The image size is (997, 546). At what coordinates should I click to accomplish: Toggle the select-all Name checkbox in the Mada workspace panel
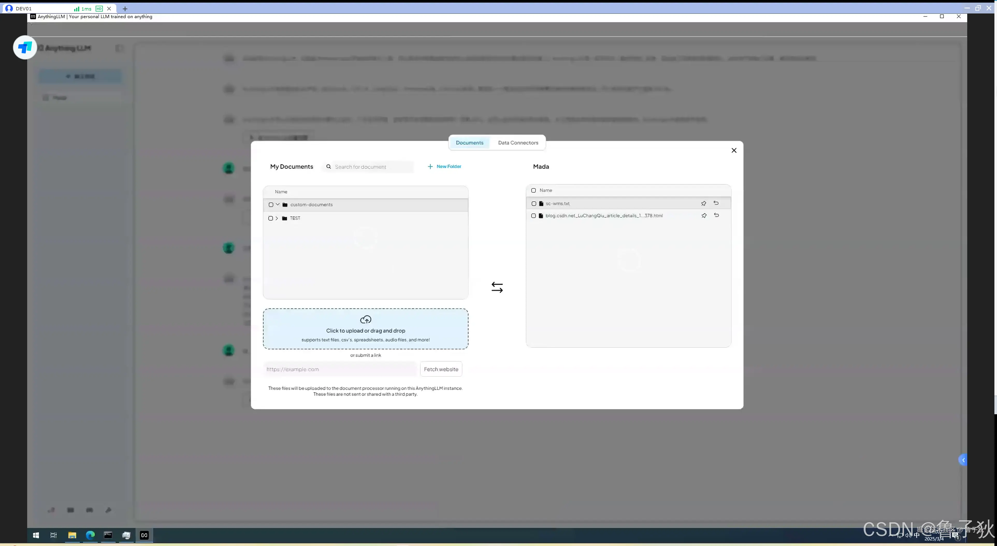(533, 190)
